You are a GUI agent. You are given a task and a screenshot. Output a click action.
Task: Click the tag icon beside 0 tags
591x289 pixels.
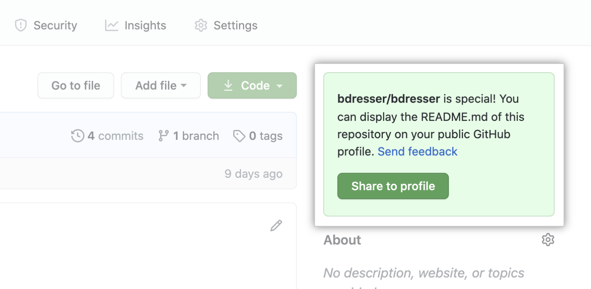(239, 136)
